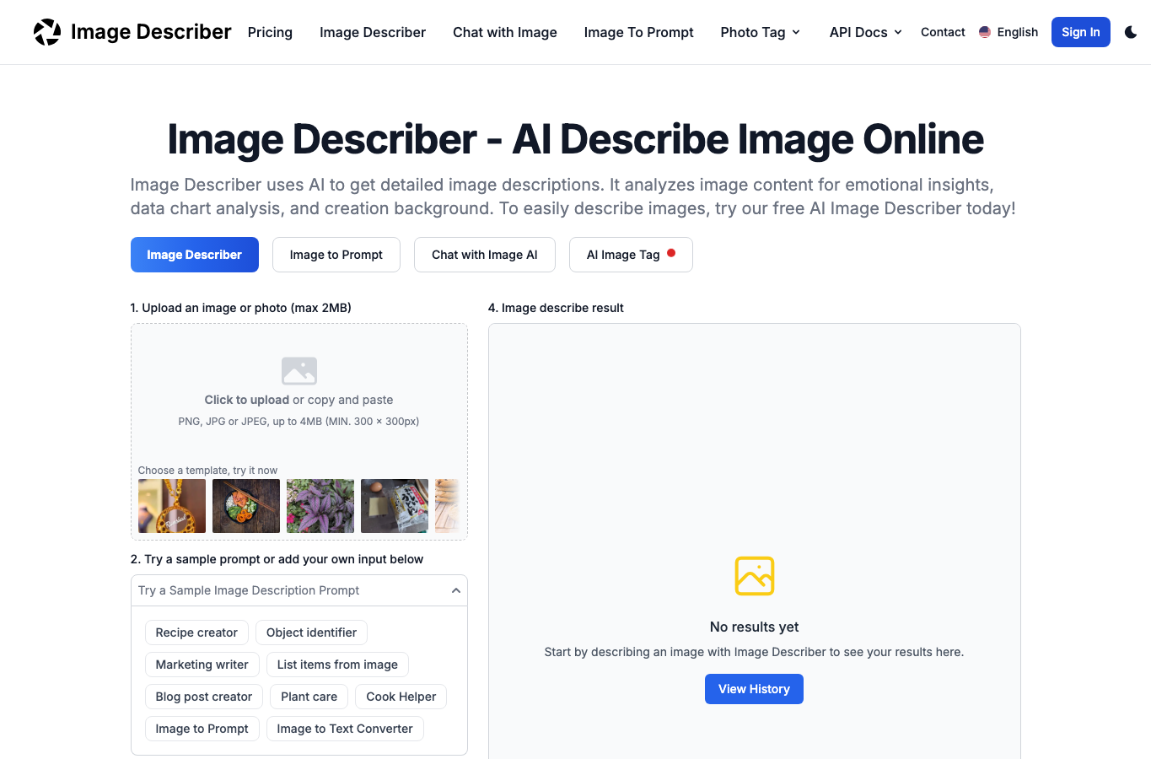The height and width of the screenshot is (759, 1151).
Task: Select the blue Image Describer tab
Action: click(195, 255)
